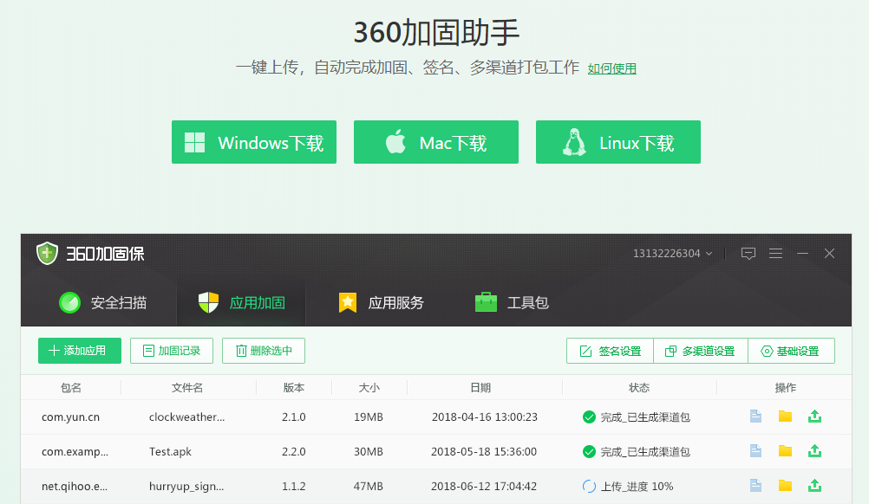This screenshot has width=869, height=504.
Task: Switch to the 安全扫描 tab
Action: [102, 302]
